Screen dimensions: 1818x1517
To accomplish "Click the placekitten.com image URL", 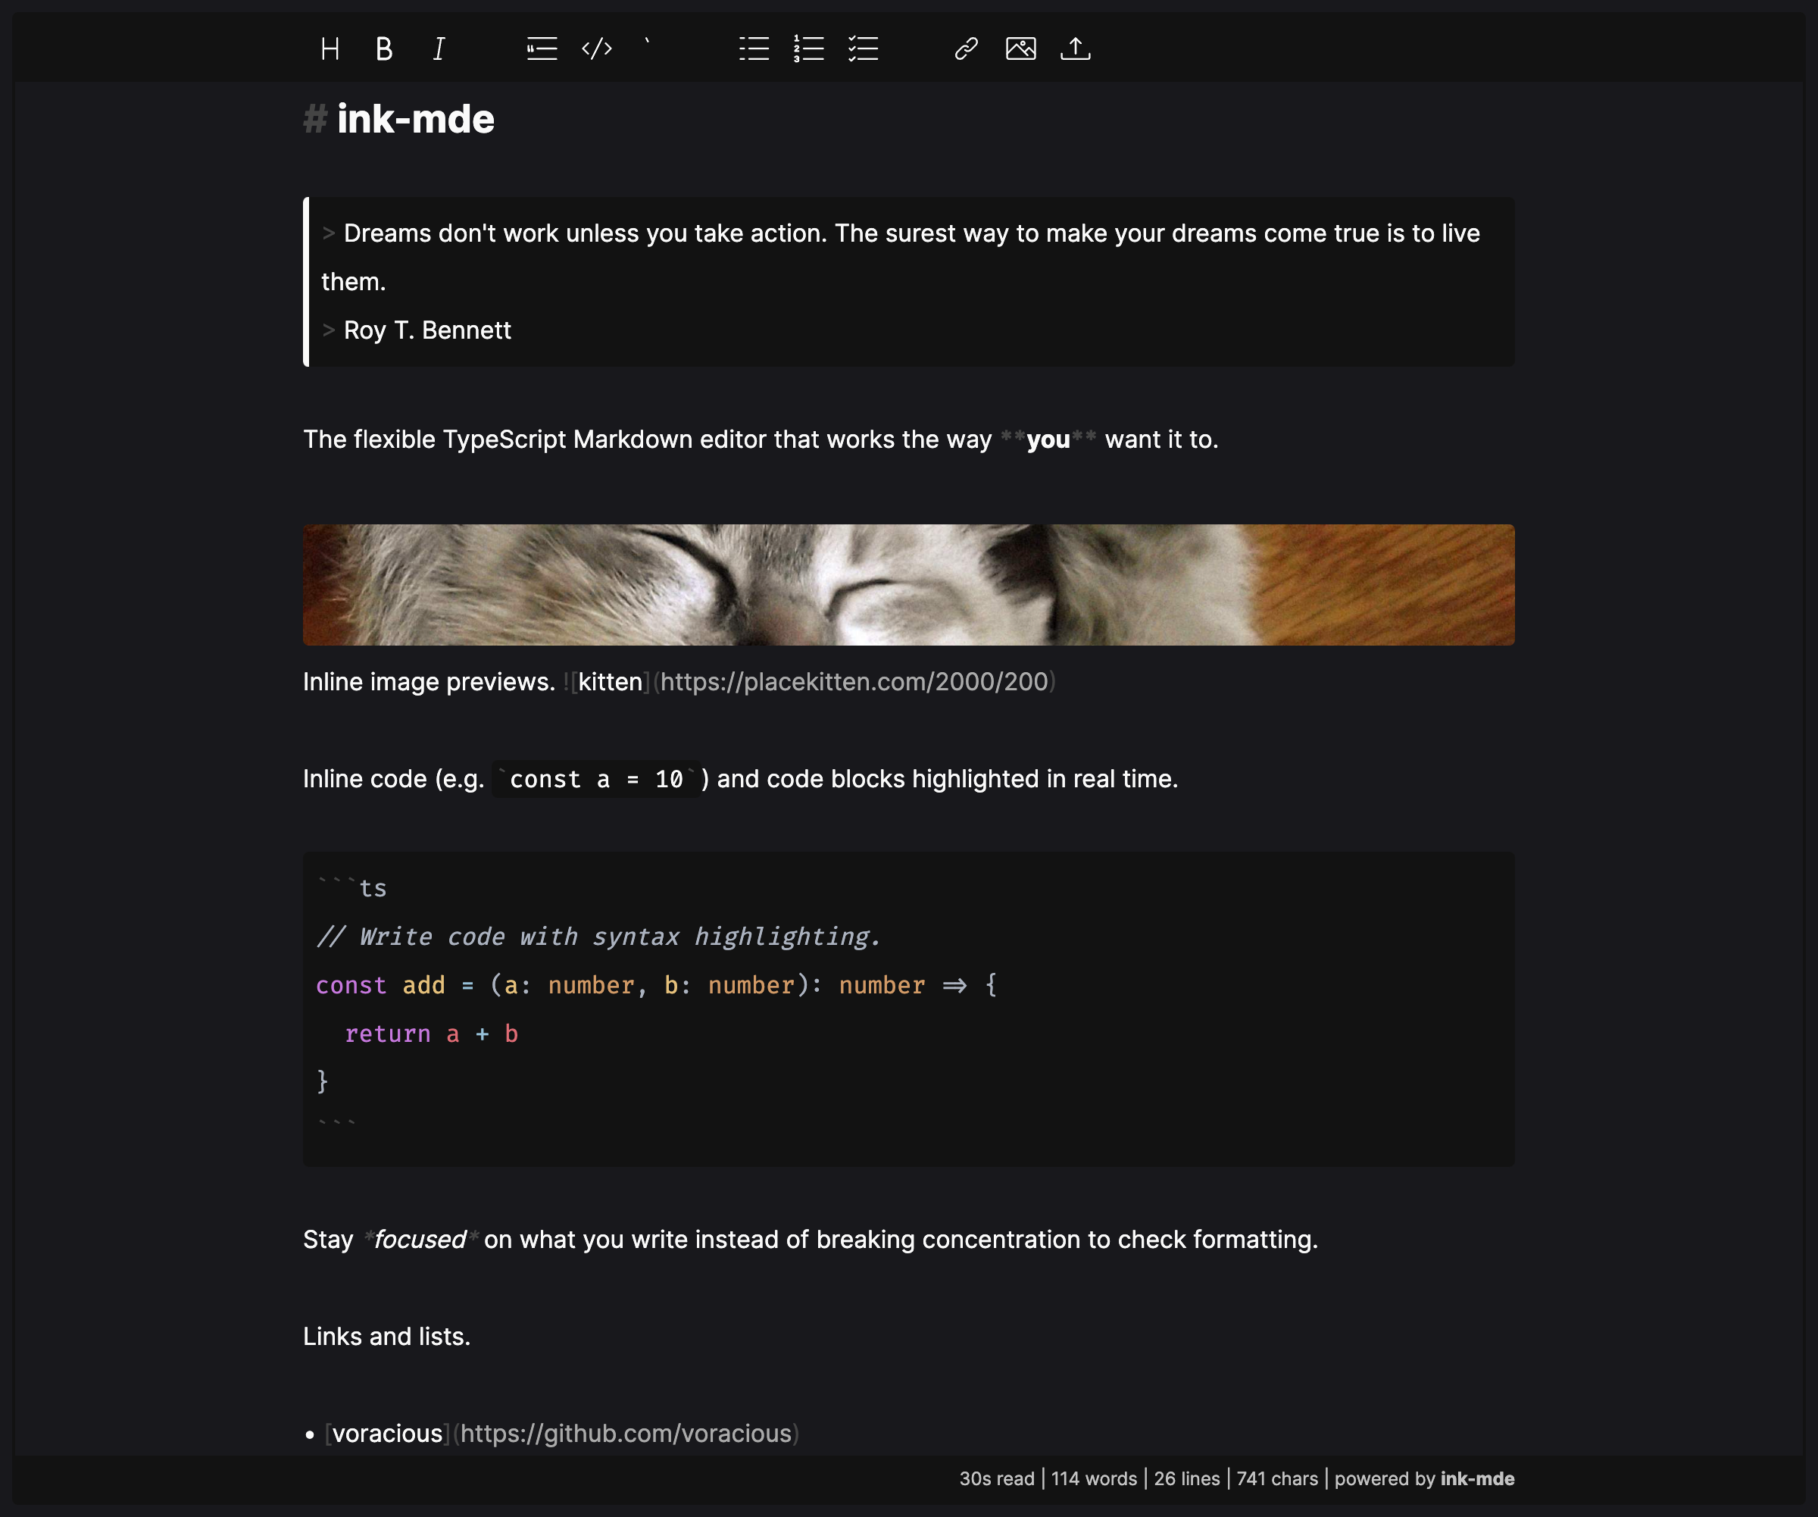I will coord(854,682).
